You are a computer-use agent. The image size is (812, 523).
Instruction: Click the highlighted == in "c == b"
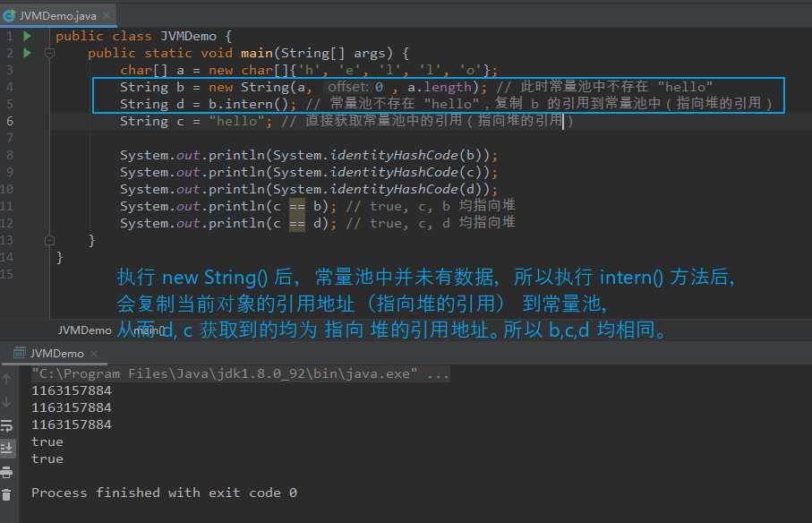(x=296, y=206)
